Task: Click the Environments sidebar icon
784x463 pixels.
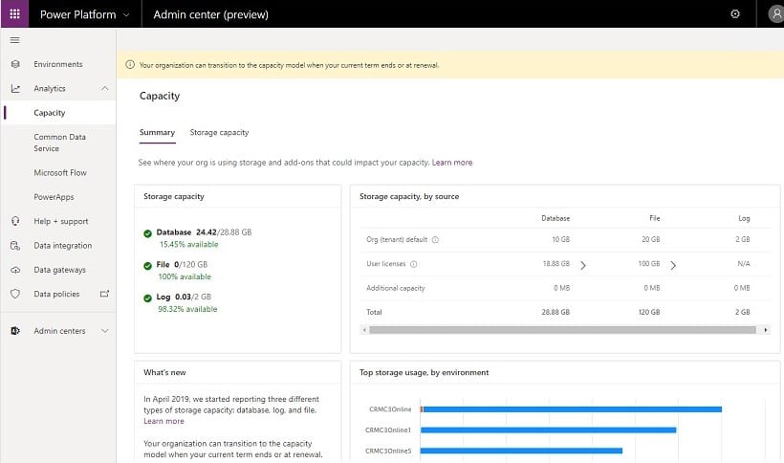Action: (x=15, y=64)
